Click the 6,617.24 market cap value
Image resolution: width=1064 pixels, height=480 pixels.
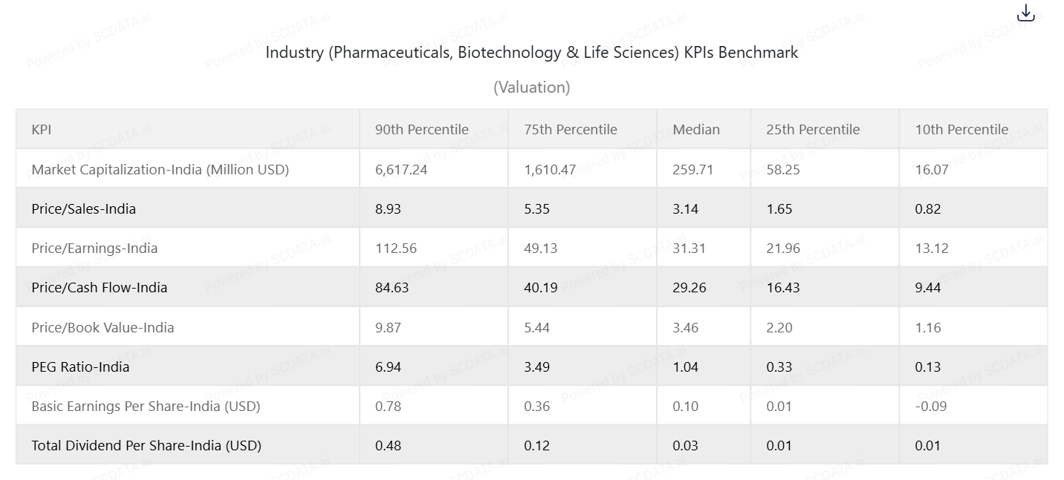click(x=401, y=169)
